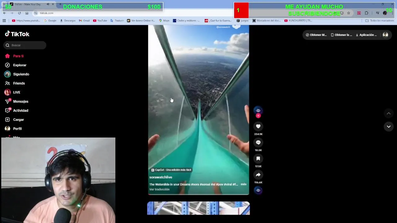Open '#UNCHURRITO | TR...' bookmark
This screenshot has width=397, height=223.
[x=298, y=21]
